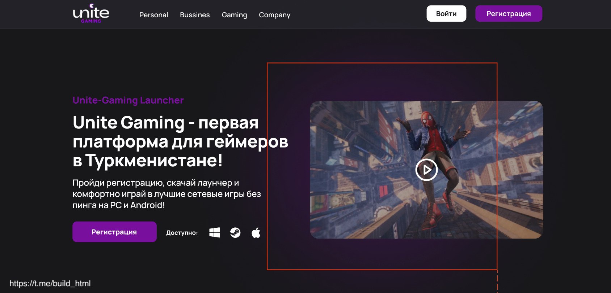Click the Unite-Gaming Launcher purple heading
This screenshot has width=611, height=293.
coord(128,100)
